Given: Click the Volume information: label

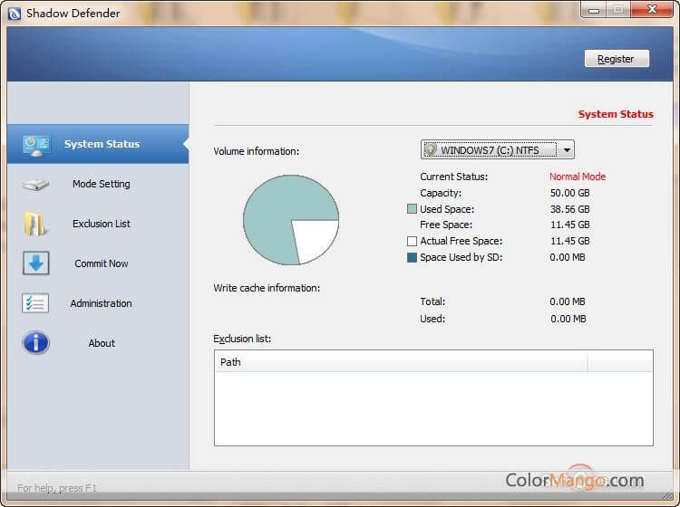Looking at the screenshot, I should tap(256, 151).
